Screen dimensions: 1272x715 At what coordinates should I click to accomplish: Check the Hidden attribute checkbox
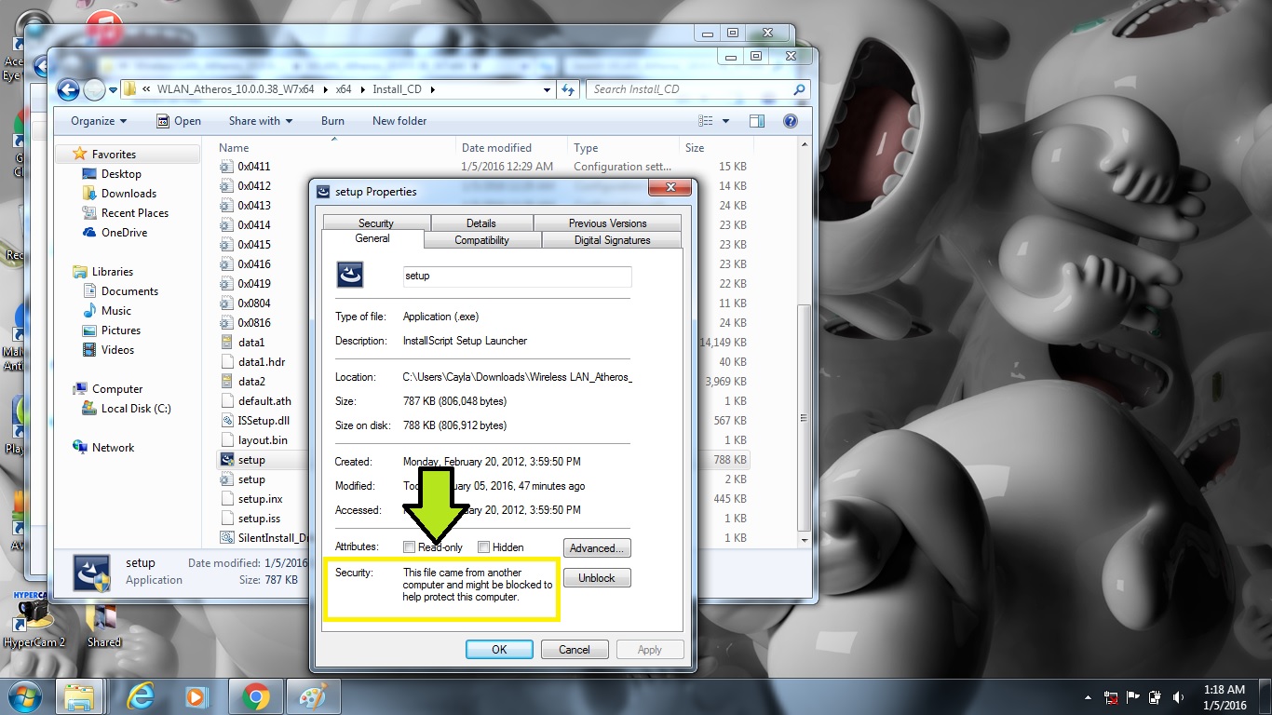pyautogui.click(x=483, y=547)
